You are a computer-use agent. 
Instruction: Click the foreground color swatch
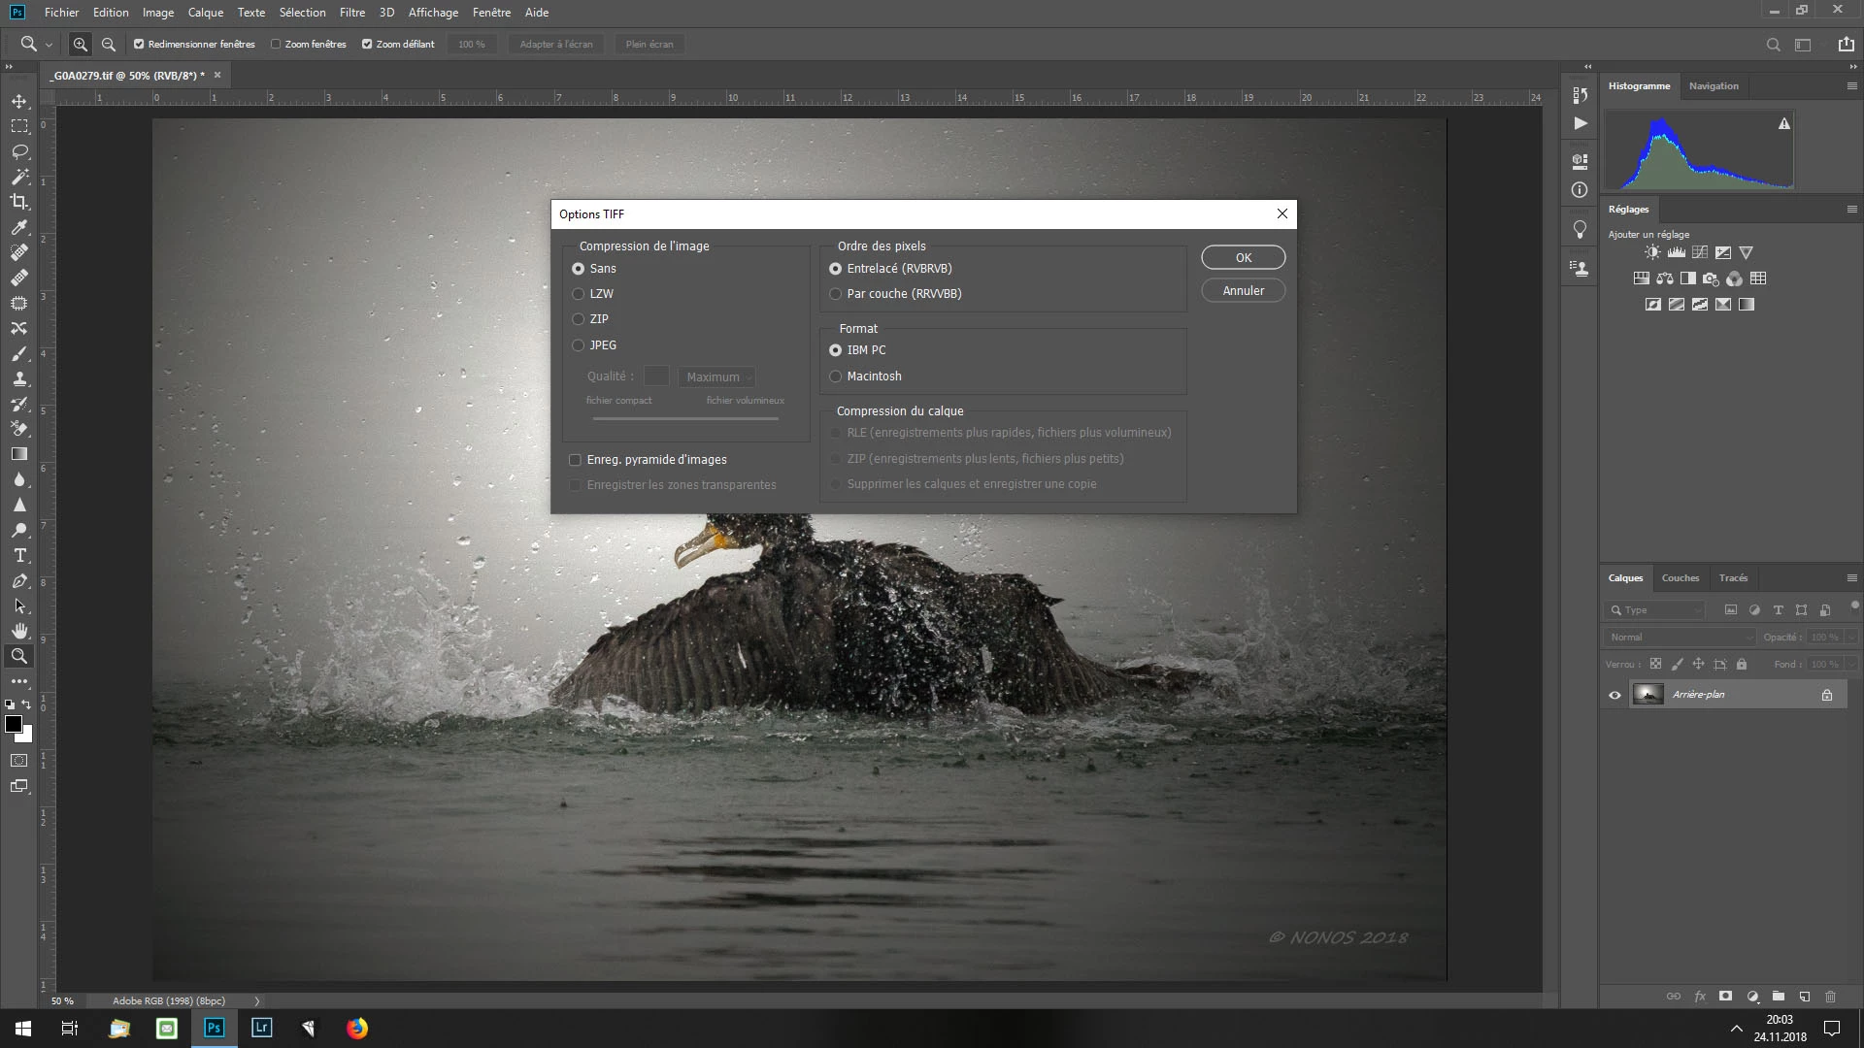[x=14, y=724]
